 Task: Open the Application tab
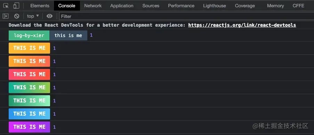122,6
